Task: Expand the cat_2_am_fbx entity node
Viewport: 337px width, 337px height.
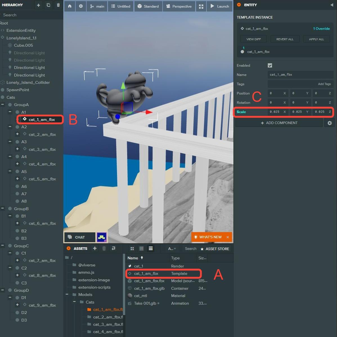Action: [x=17, y=134]
